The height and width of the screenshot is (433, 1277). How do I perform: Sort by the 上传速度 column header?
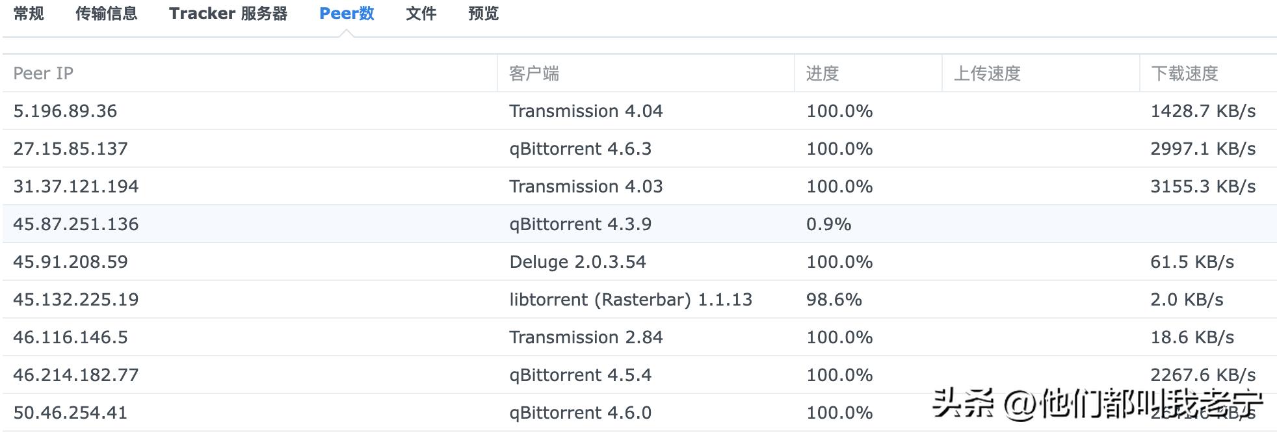point(987,73)
